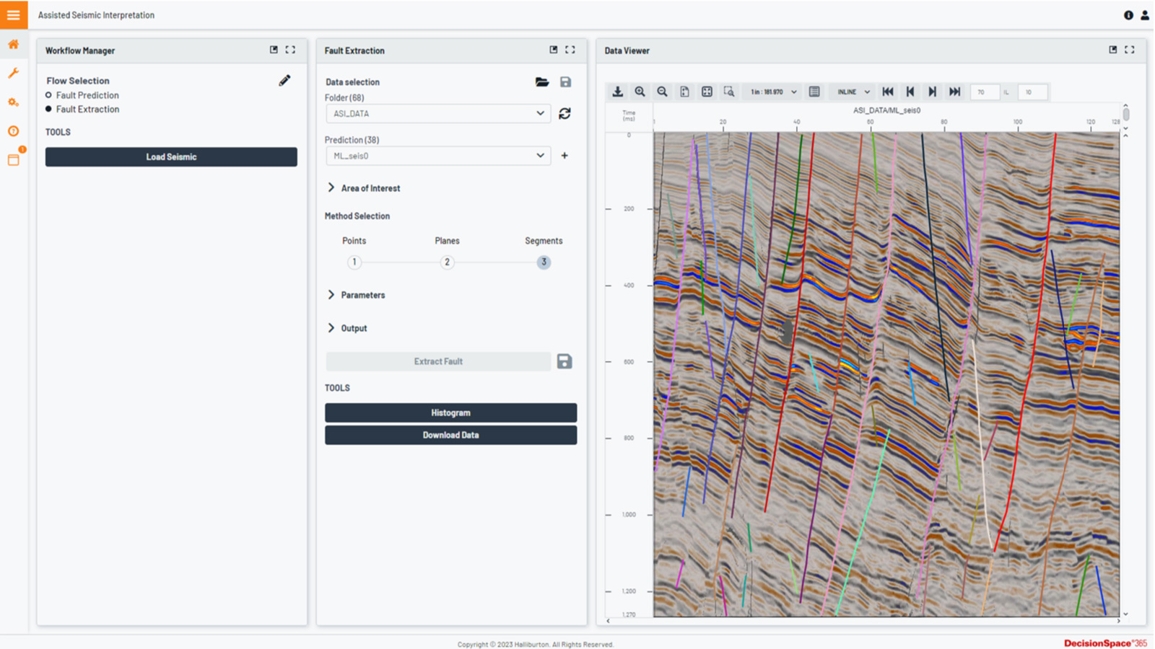Open the ML_seis0 prediction dropdown
The image size is (1155, 649).
(438, 156)
